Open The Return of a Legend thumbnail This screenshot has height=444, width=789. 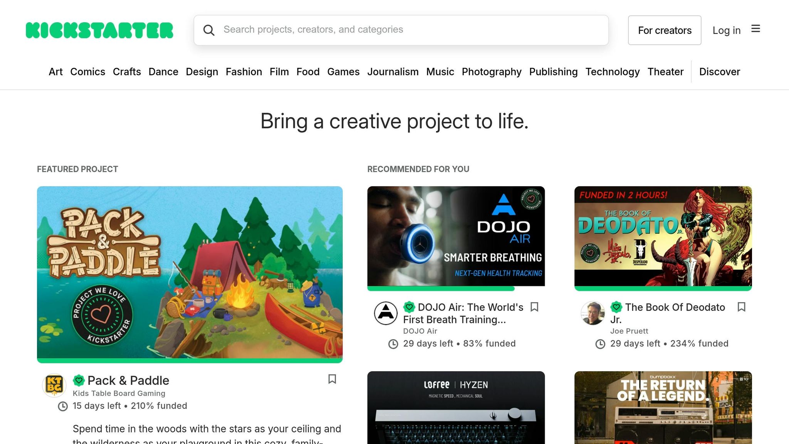(x=663, y=408)
